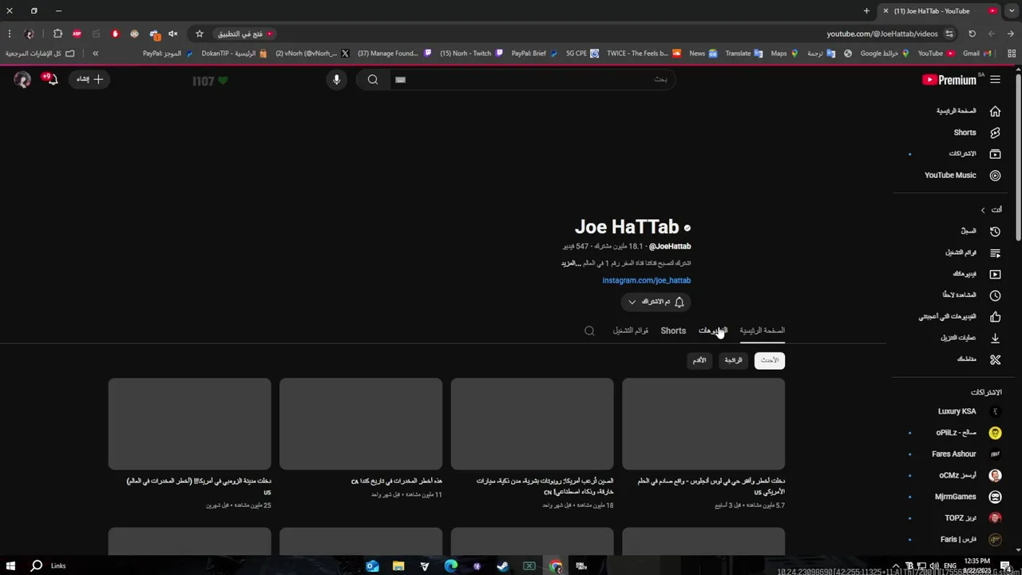Expand hidden bookmarks overflow chevron
Viewport: 1022px width, 575px height.
(95, 54)
